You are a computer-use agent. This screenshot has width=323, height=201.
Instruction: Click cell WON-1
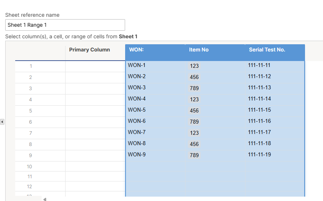pos(156,66)
